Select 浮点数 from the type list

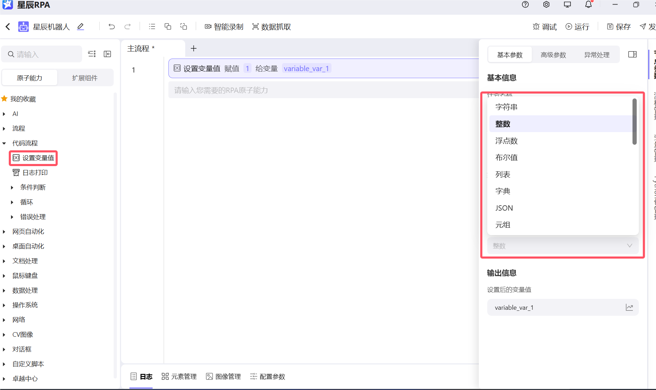pos(506,141)
